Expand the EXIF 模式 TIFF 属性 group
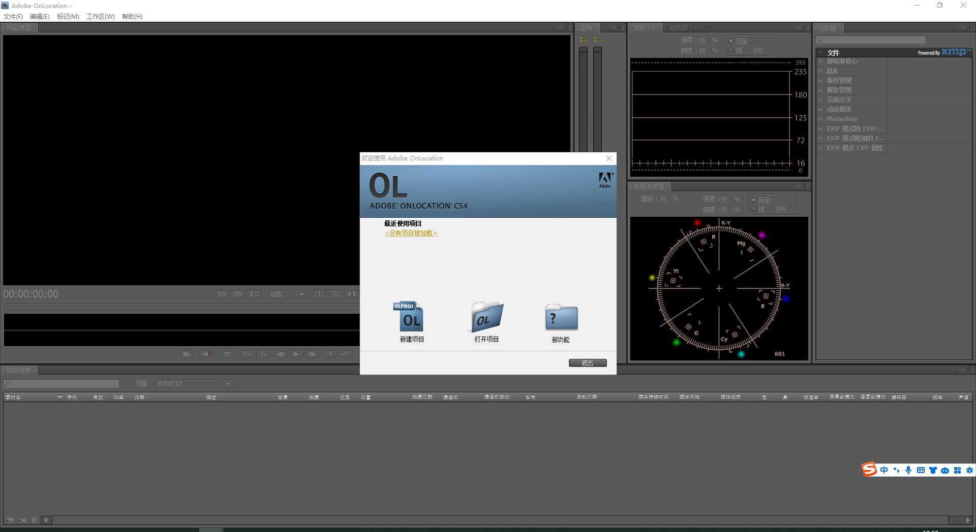Screen dimensions: 976x532 [x=821, y=148]
